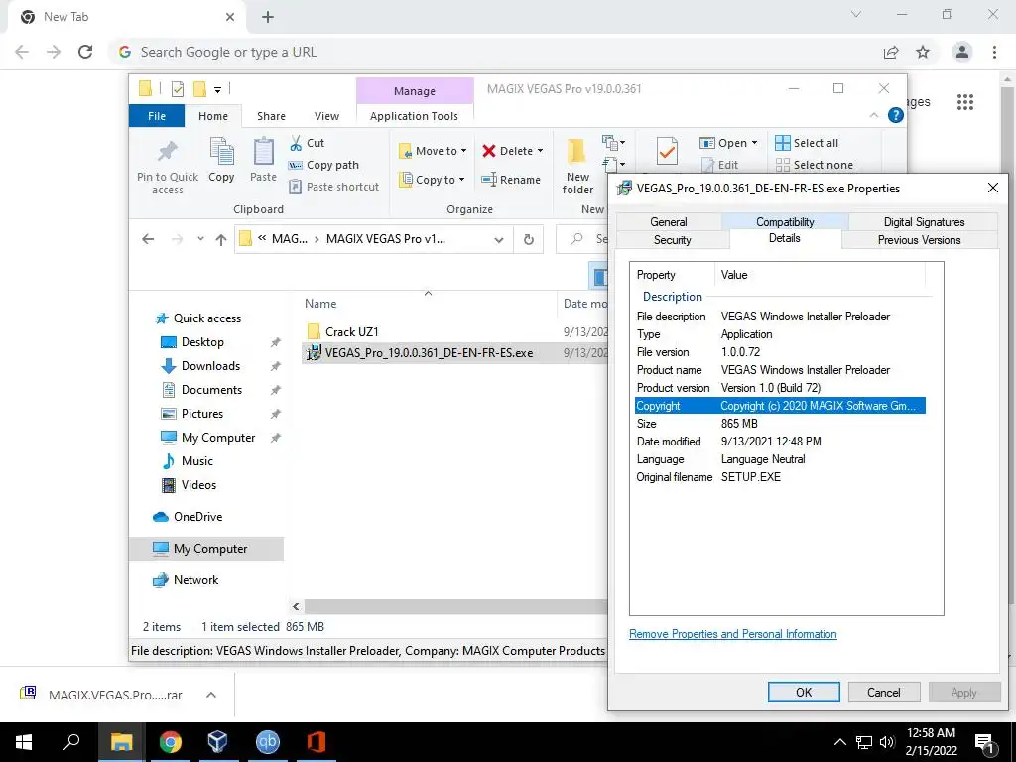Click the Copy ribbon icon
Viewport: 1016px width, 762px height.
pos(221,152)
